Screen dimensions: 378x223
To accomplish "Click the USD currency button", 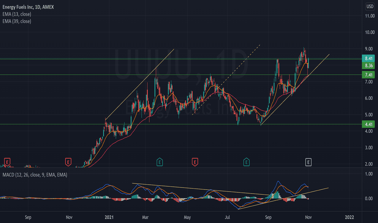I will (370, 6).
